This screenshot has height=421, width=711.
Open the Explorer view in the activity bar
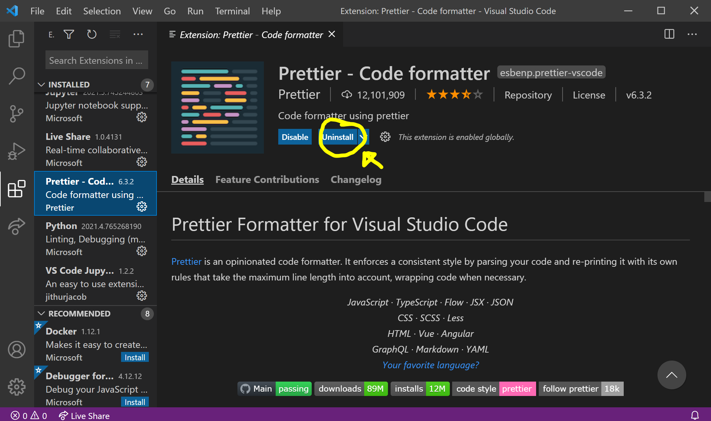16,39
